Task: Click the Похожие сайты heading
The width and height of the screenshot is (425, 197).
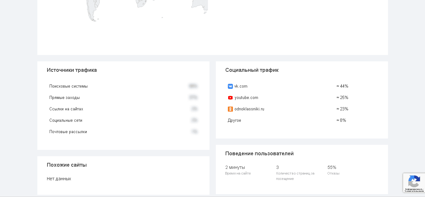Action: (x=67, y=165)
